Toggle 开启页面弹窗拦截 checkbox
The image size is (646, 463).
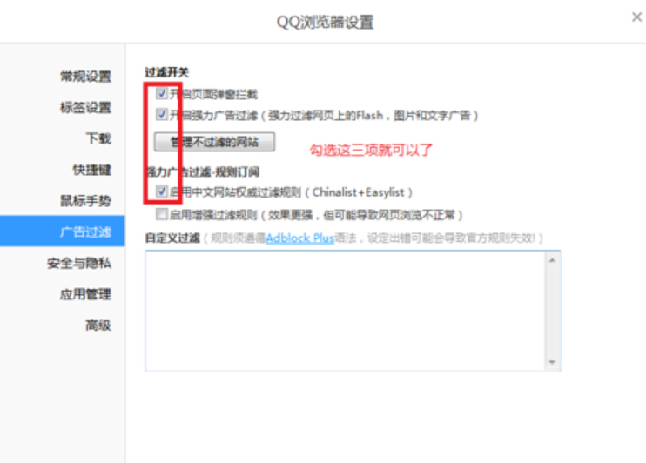click(162, 93)
